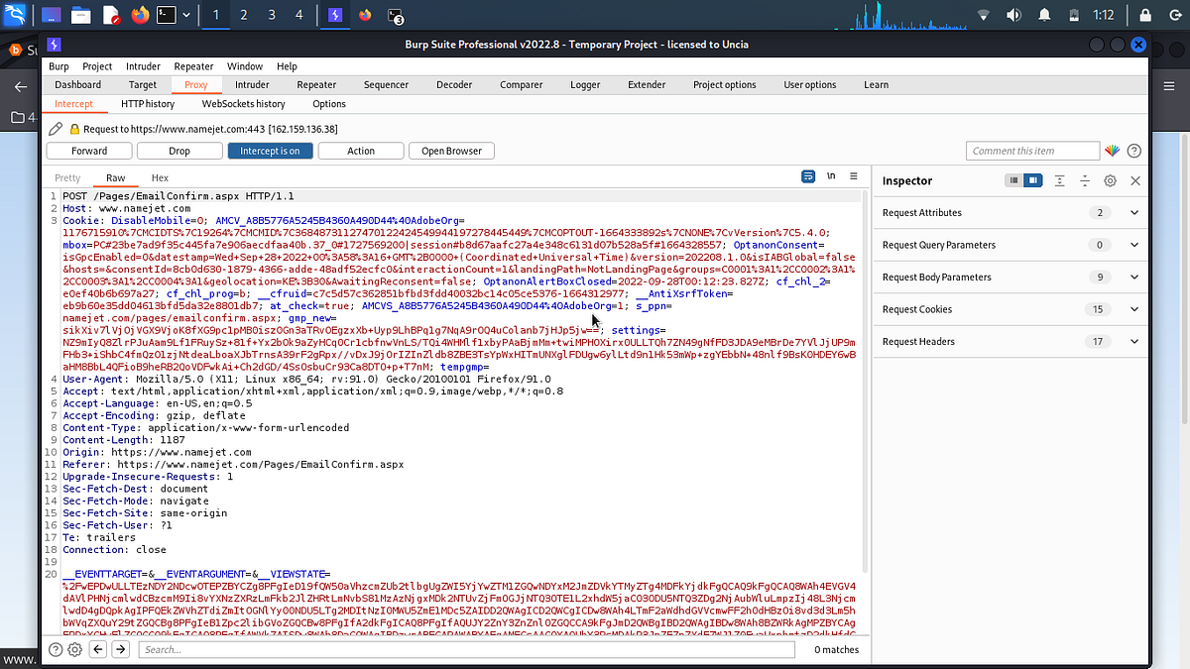Click the pencil edit icon beside the request URL
1190x669 pixels.
pos(56,129)
